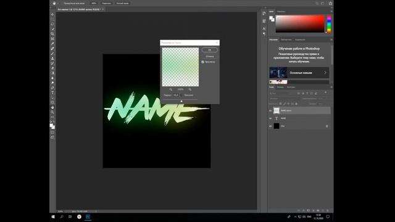Screen dimensions: 395x222
Task: Select the Crop tool
Action: (52, 34)
